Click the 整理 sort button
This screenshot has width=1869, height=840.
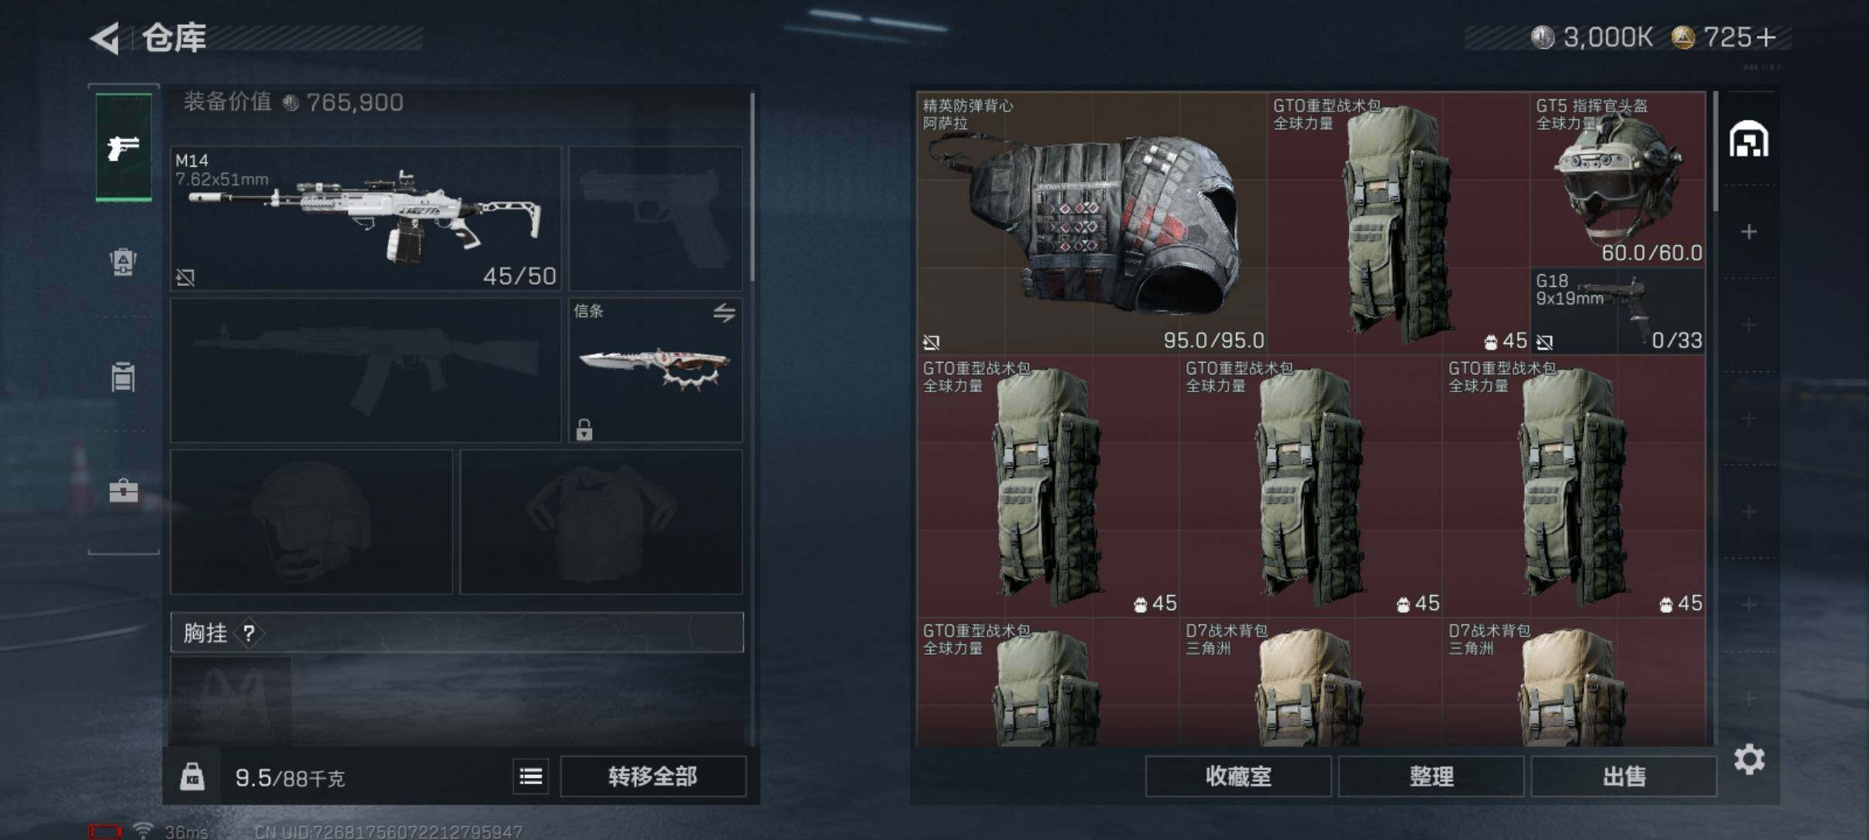(1430, 776)
